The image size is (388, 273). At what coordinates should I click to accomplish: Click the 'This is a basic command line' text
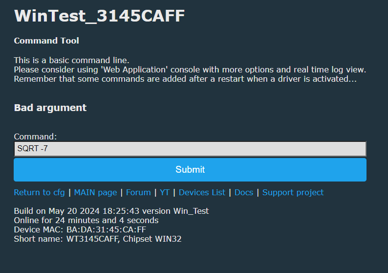71,60
